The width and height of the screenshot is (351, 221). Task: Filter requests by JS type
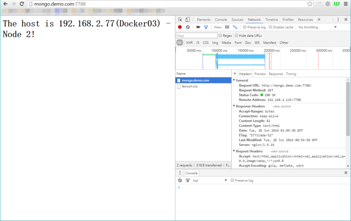[x=198, y=43]
